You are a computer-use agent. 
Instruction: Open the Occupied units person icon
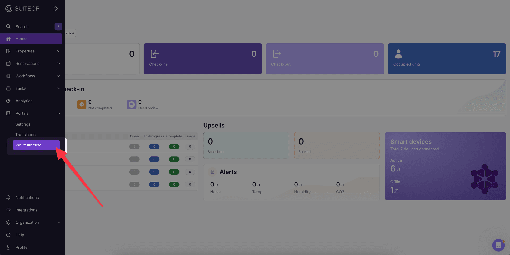click(x=398, y=53)
